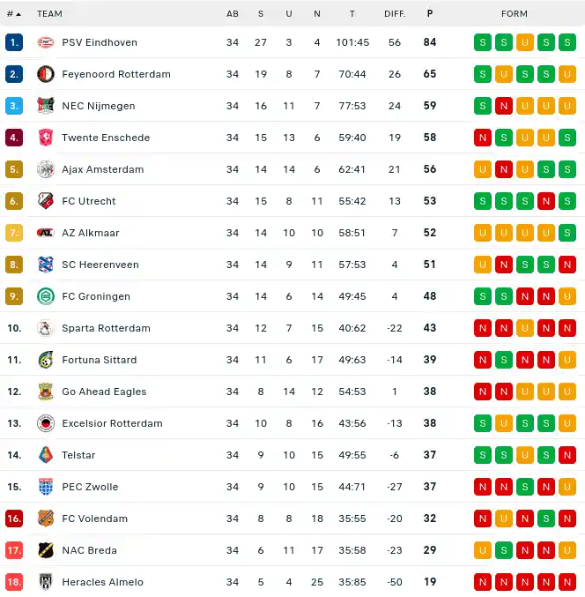Open the Go Ahead Eagles team link
This screenshot has width=585, height=597.
click(x=104, y=392)
